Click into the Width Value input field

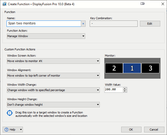tap(113, 90)
